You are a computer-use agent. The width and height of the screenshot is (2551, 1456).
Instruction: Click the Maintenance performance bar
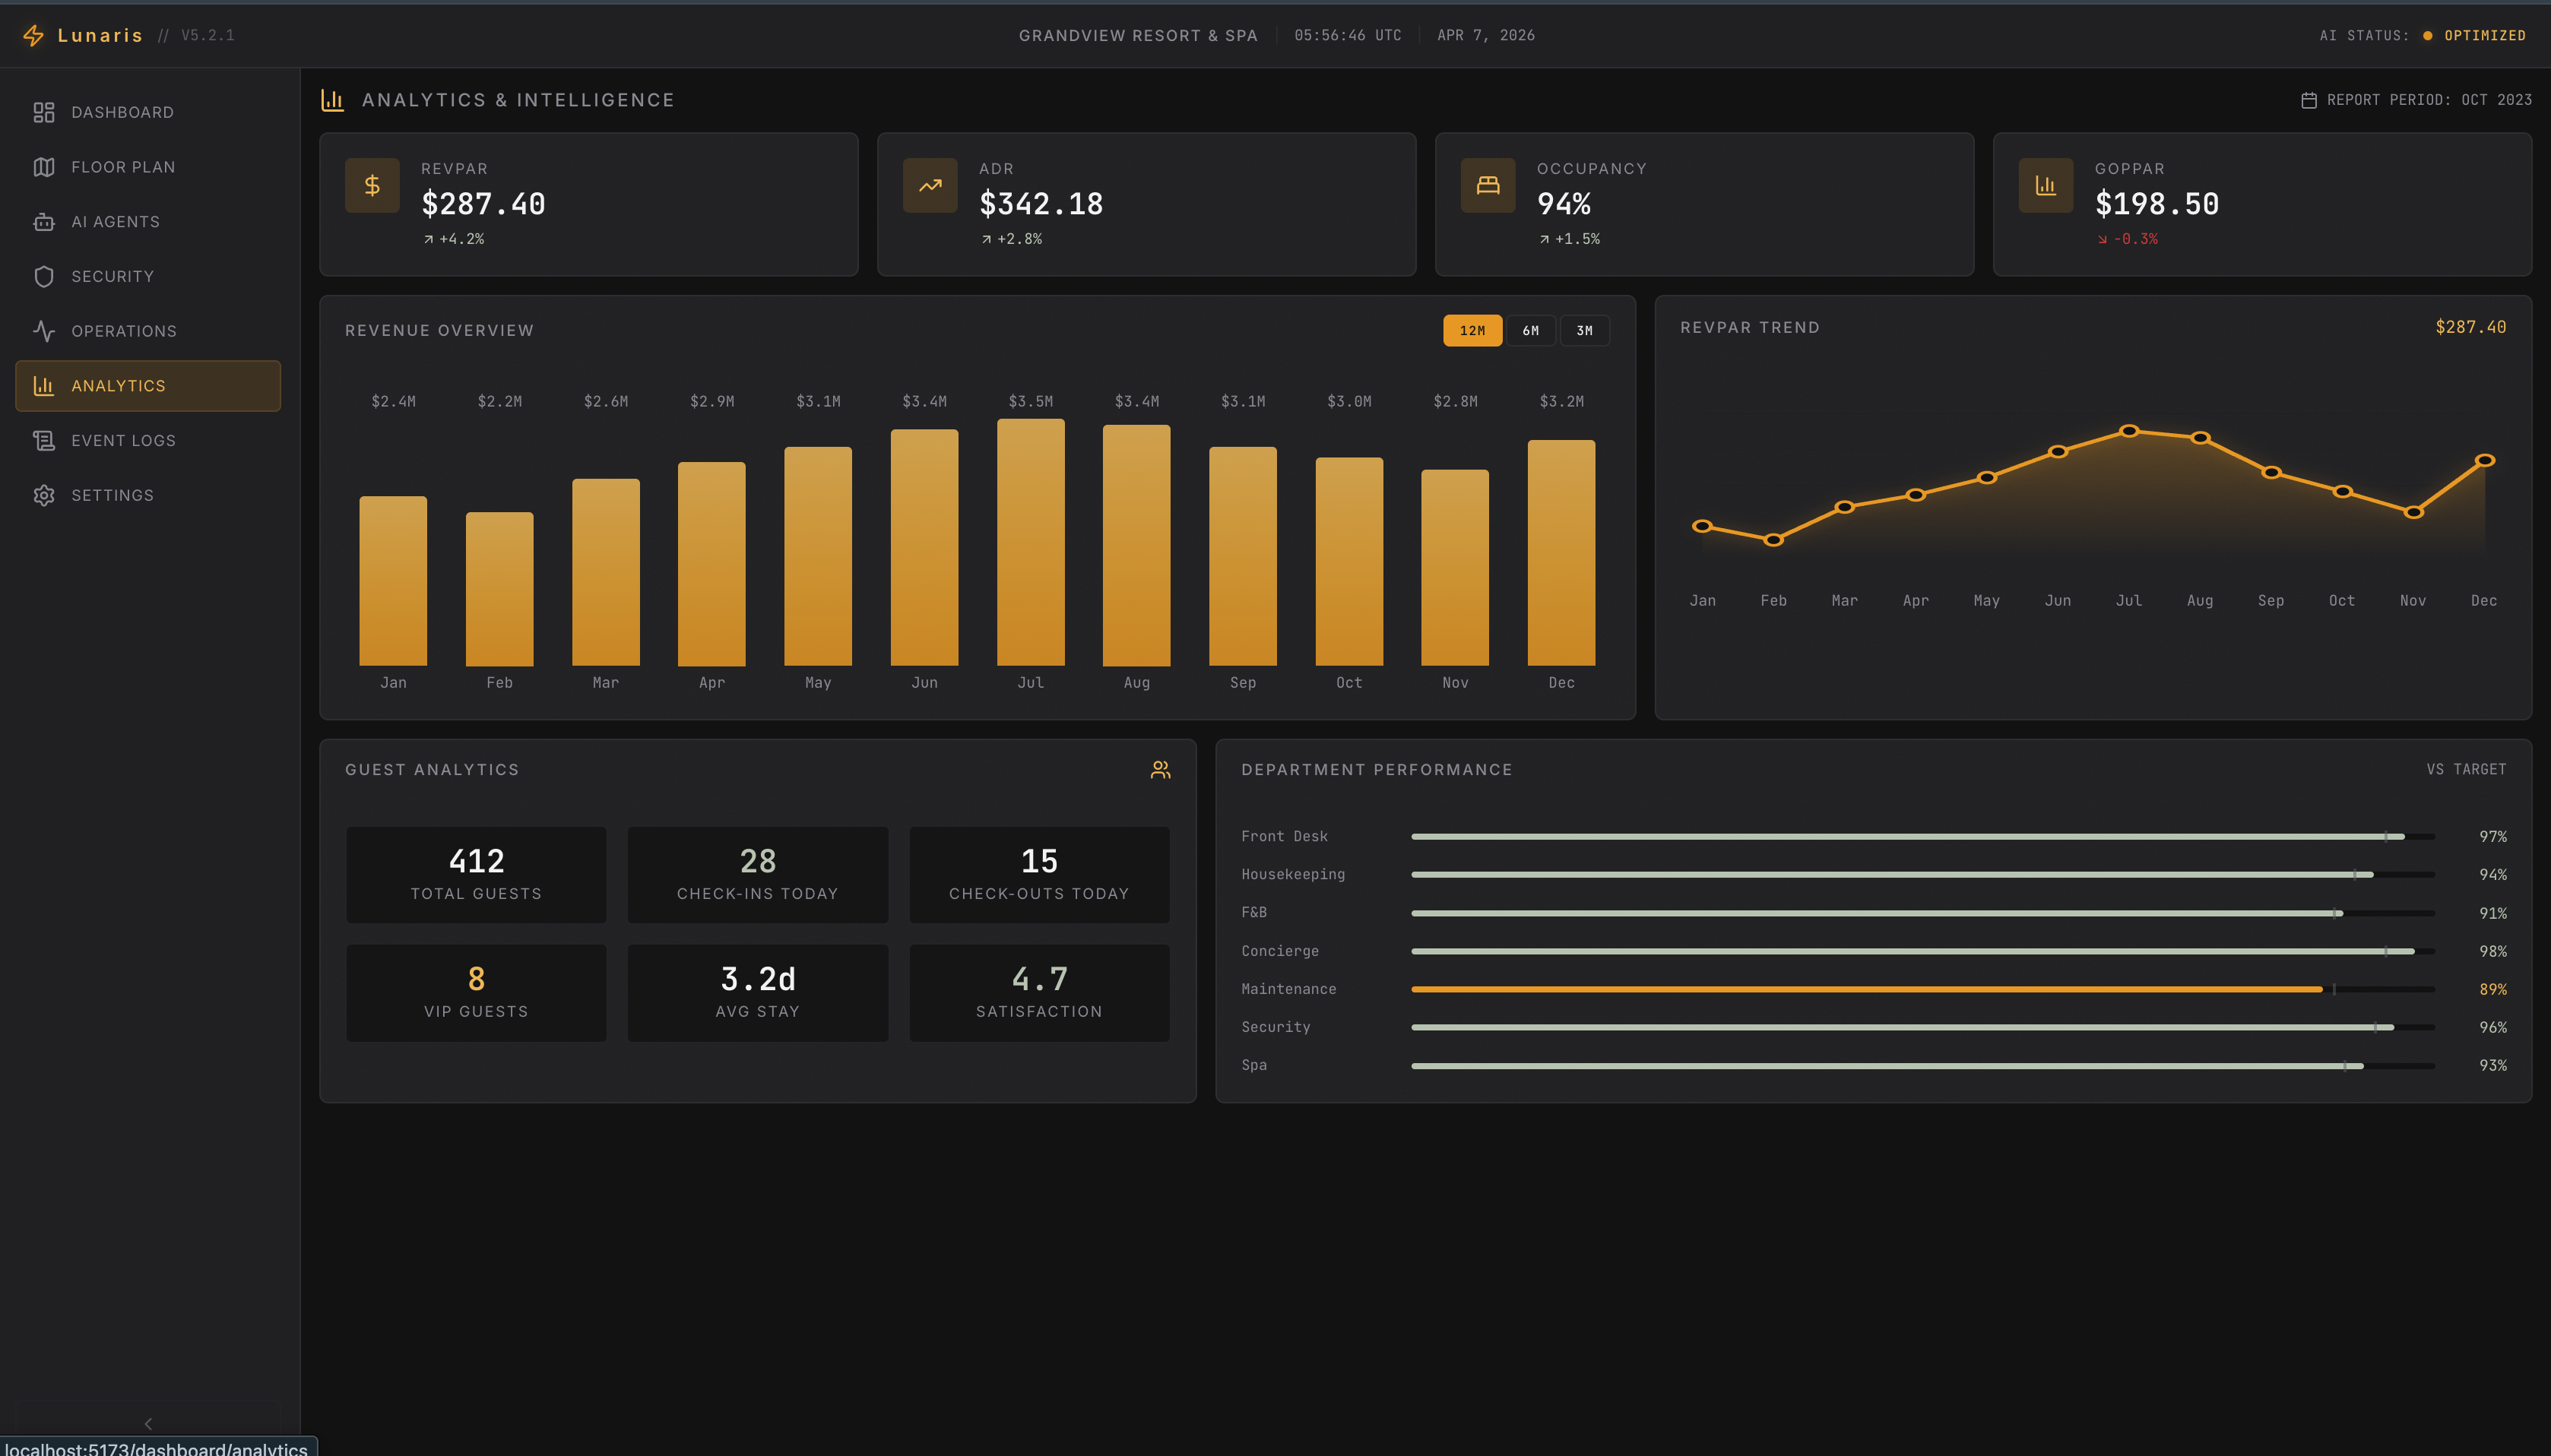1866,989
